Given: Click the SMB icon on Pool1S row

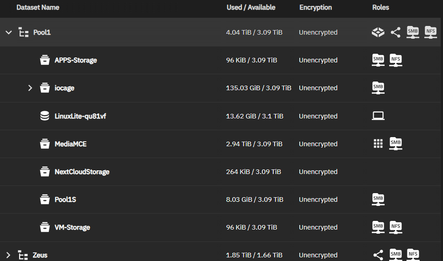Looking at the screenshot, I should pyautogui.click(x=378, y=200).
